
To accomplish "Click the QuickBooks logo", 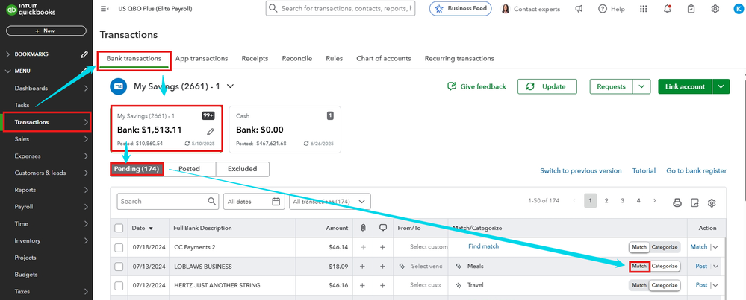I will pos(31,10).
